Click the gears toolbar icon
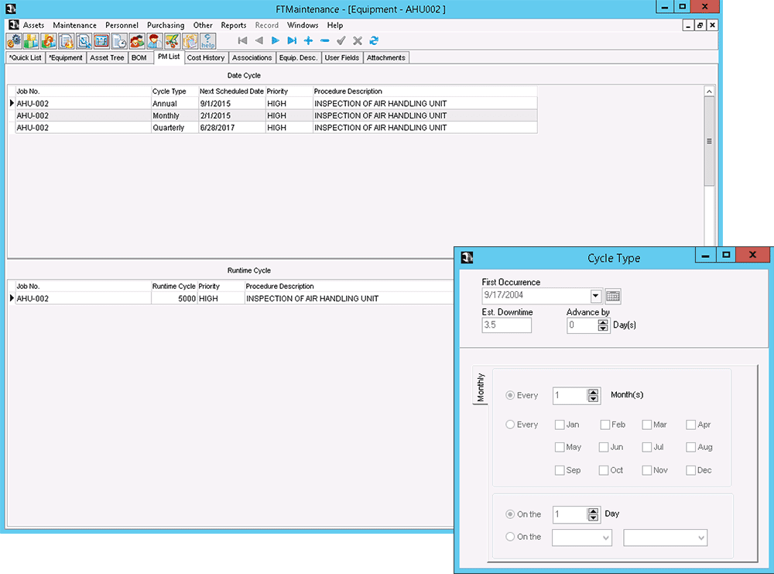The height and width of the screenshot is (574, 774). click(x=14, y=41)
